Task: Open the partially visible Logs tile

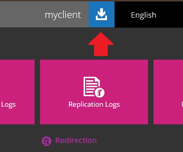Action: [17, 92]
